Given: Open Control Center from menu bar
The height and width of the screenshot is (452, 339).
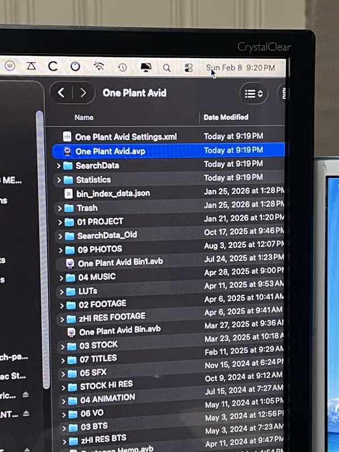Looking at the screenshot, I should [x=189, y=68].
